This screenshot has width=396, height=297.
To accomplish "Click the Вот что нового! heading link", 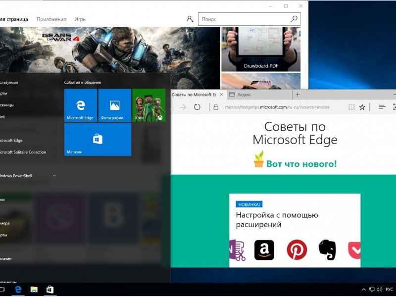I will (x=301, y=164).
